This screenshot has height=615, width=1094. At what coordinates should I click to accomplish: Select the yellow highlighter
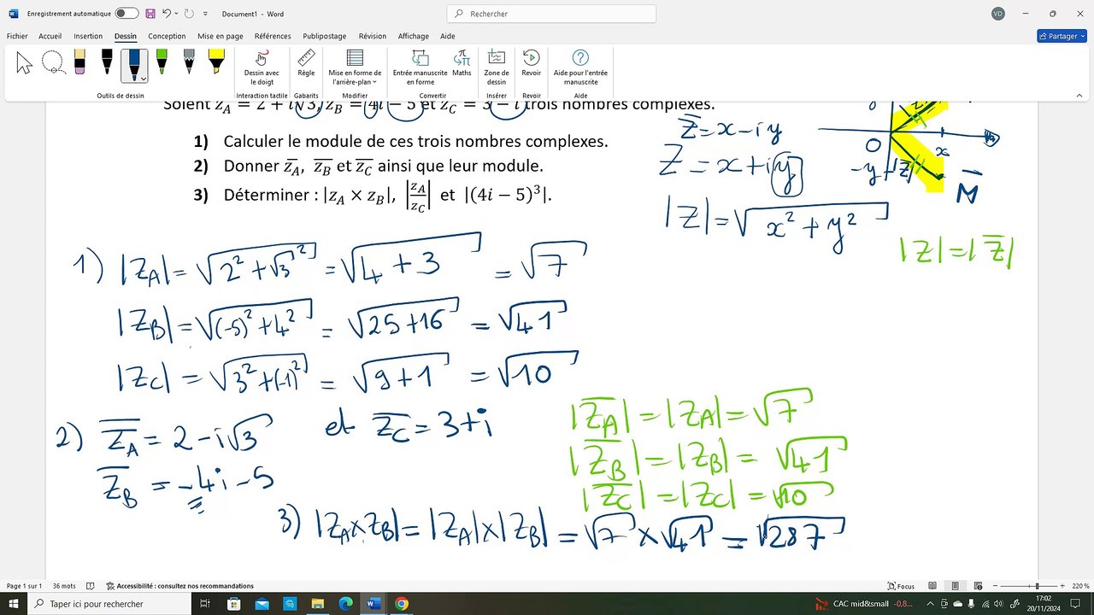pyautogui.click(x=216, y=62)
